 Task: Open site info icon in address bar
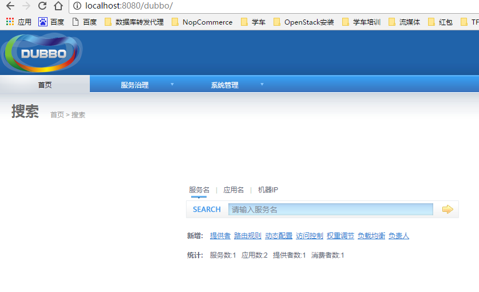point(77,6)
